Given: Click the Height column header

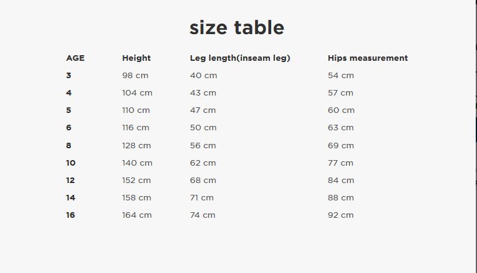Looking at the screenshot, I should point(136,58).
